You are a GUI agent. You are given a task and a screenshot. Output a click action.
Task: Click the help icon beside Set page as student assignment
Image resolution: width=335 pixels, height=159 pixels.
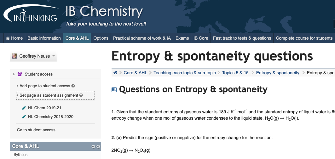pos(81,95)
